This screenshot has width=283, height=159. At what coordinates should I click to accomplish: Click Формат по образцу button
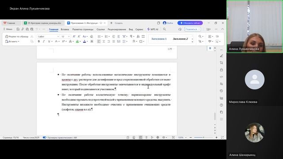17,36
